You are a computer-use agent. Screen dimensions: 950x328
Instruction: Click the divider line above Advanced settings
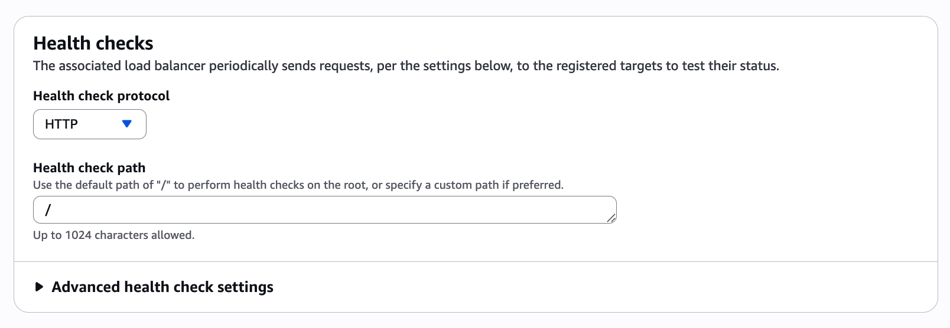point(476,261)
